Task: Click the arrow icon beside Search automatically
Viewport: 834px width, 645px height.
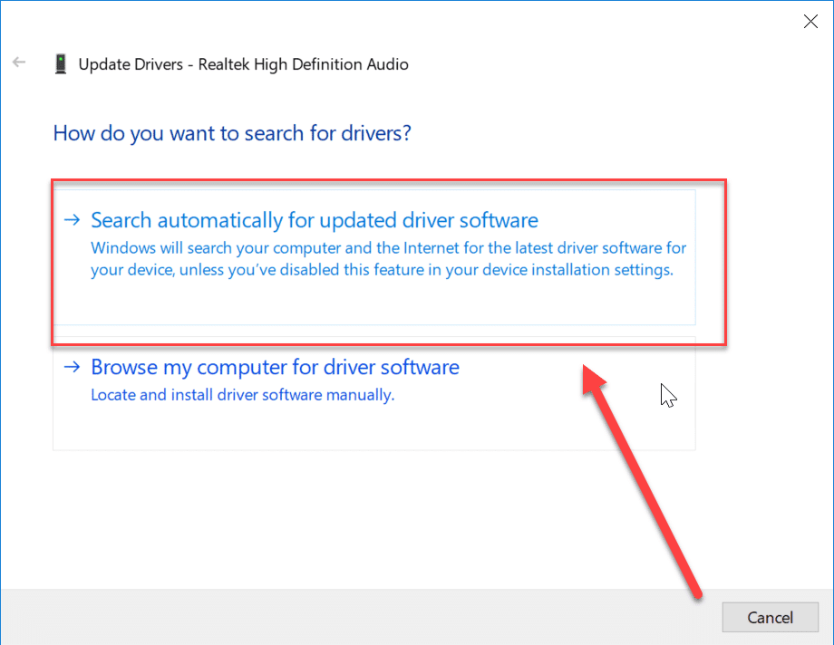Action: [x=72, y=220]
